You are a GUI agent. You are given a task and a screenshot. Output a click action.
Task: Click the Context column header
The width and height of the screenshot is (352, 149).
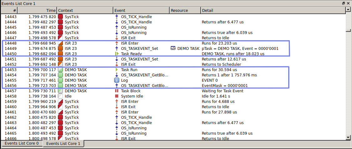click(84, 11)
